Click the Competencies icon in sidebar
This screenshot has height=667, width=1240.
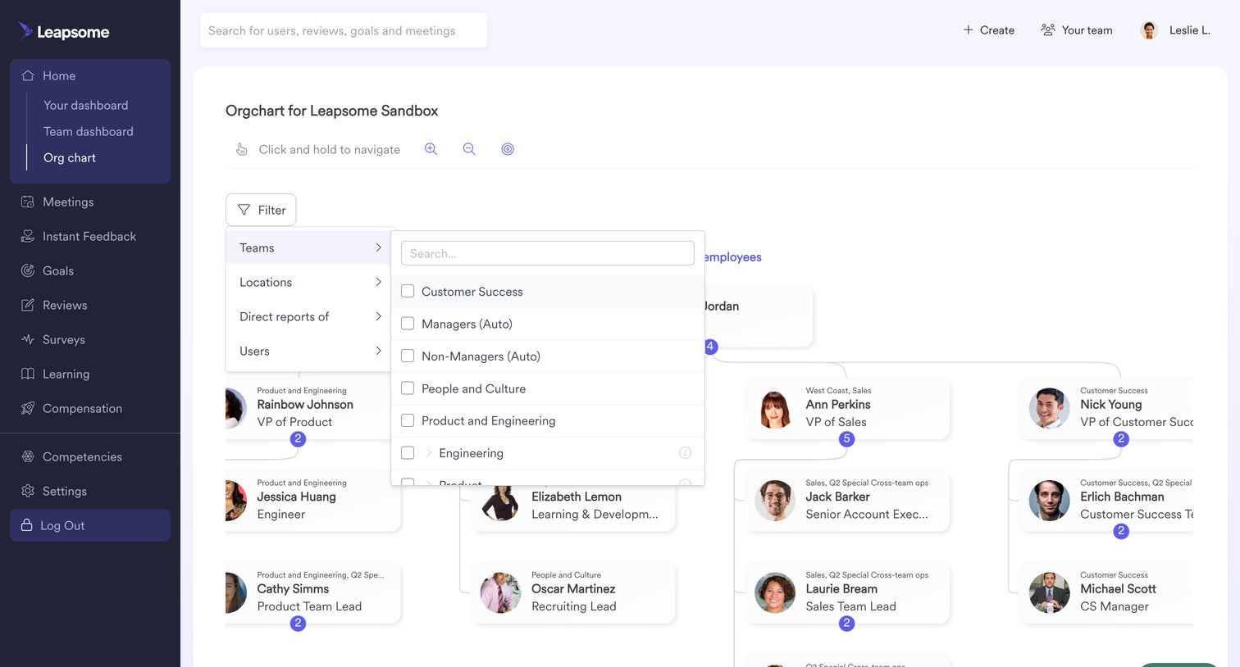(28, 456)
